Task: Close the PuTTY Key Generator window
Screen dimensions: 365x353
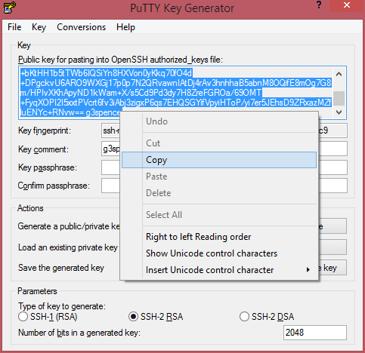Action: 347,5
